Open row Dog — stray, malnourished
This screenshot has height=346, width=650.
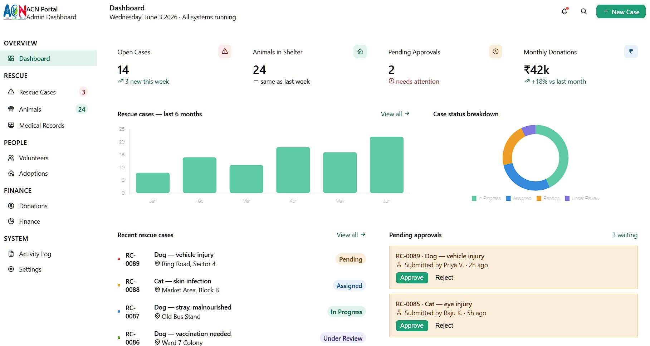click(x=242, y=312)
